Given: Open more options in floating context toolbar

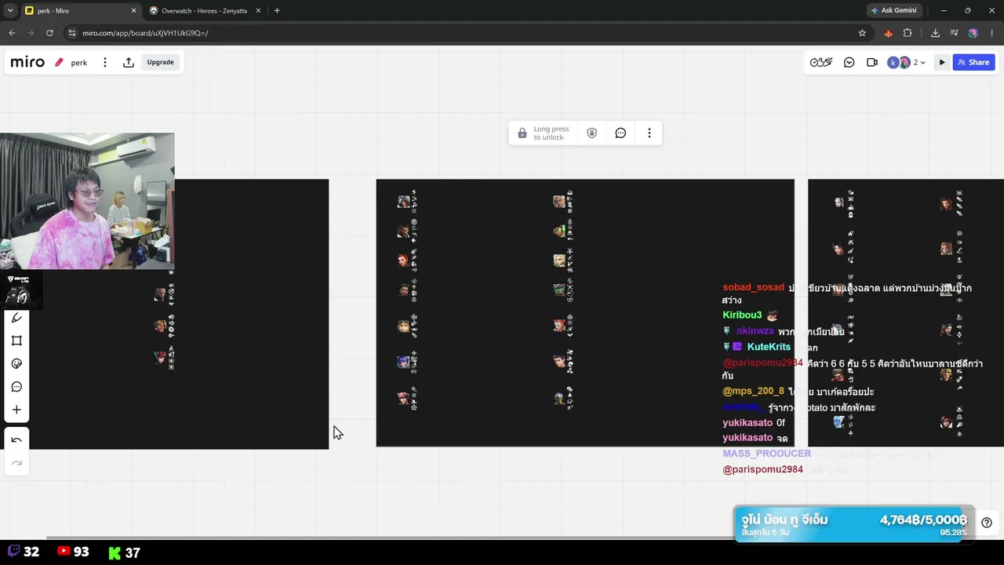Looking at the screenshot, I should click(x=649, y=133).
